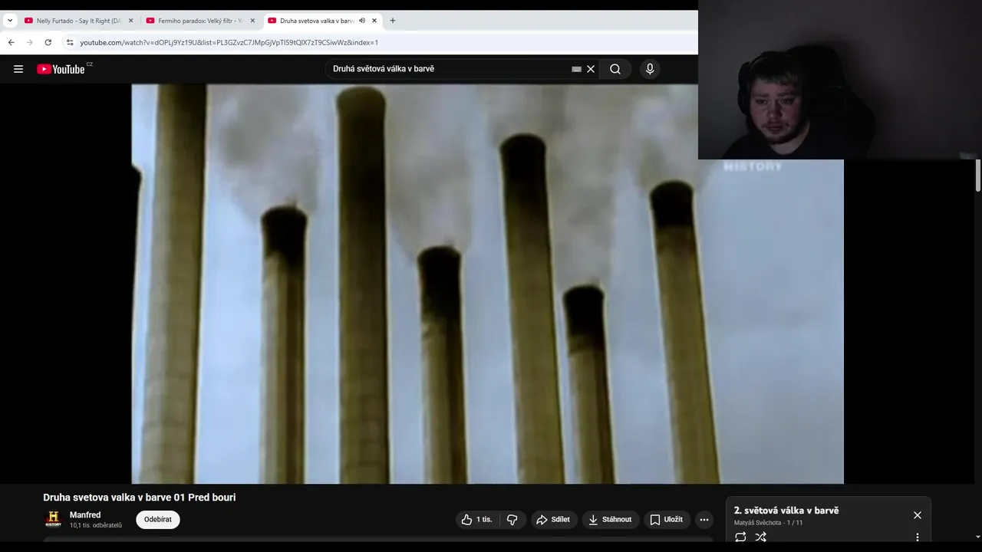Like the video with thumbs up
The height and width of the screenshot is (552, 982).
pos(476,520)
